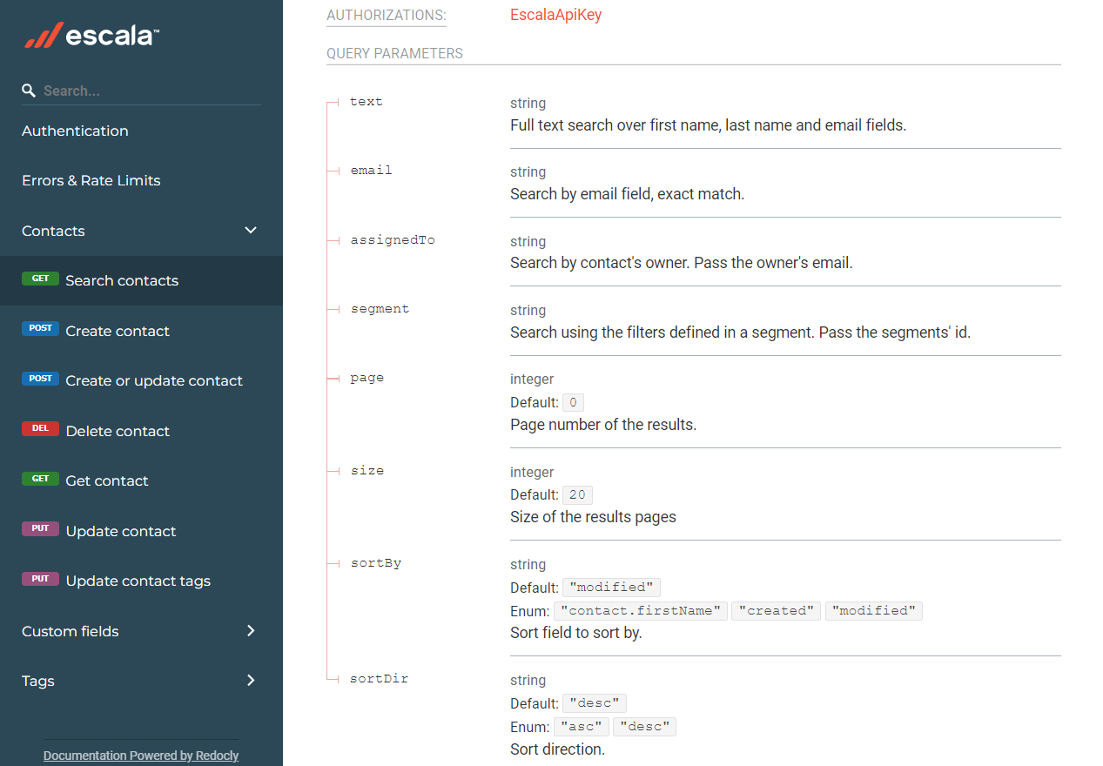Viewport: 1103px width, 766px height.
Task: Open the Authentication section
Action: [x=75, y=131]
